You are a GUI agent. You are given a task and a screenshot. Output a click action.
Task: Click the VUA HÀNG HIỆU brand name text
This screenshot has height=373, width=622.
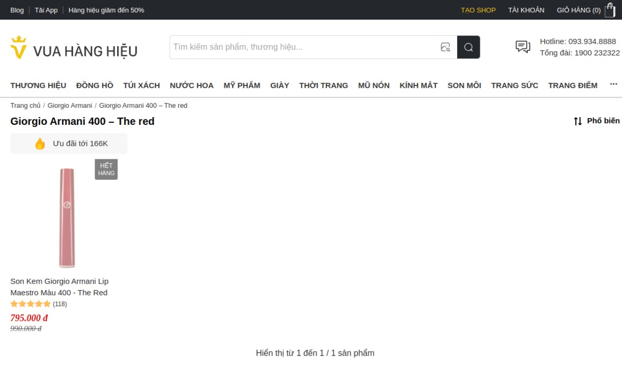(x=85, y=51)
